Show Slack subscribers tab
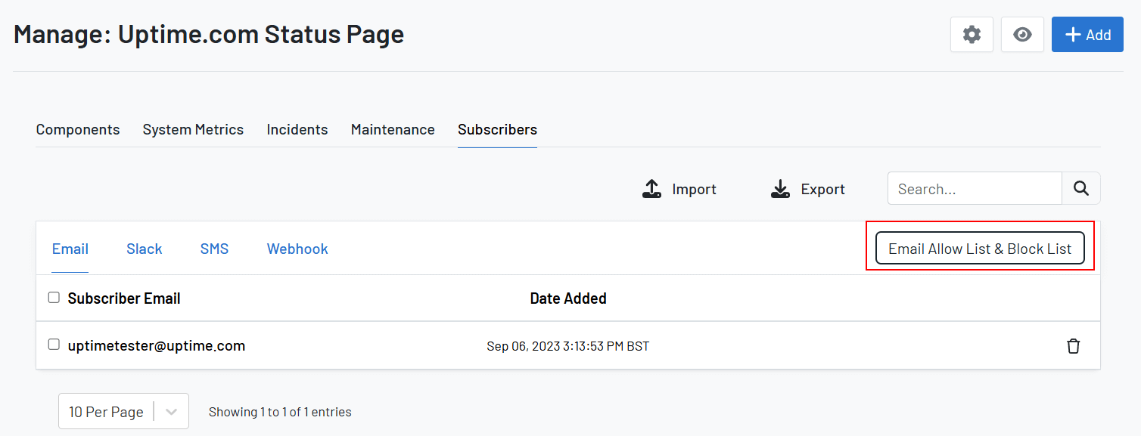 tap(145, 249)
